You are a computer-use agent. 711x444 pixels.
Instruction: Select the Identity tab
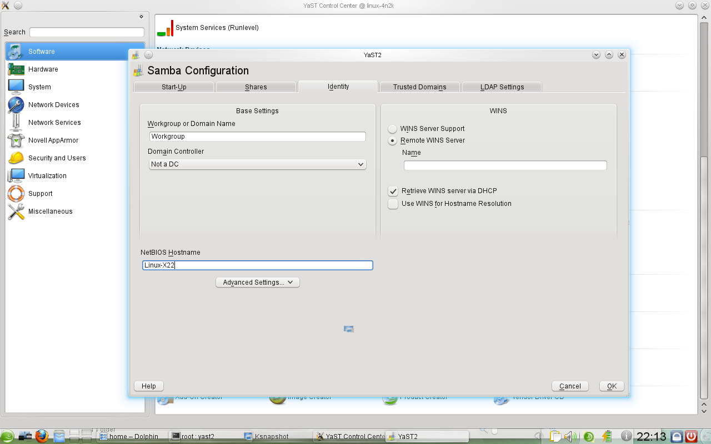pos(338,87)
